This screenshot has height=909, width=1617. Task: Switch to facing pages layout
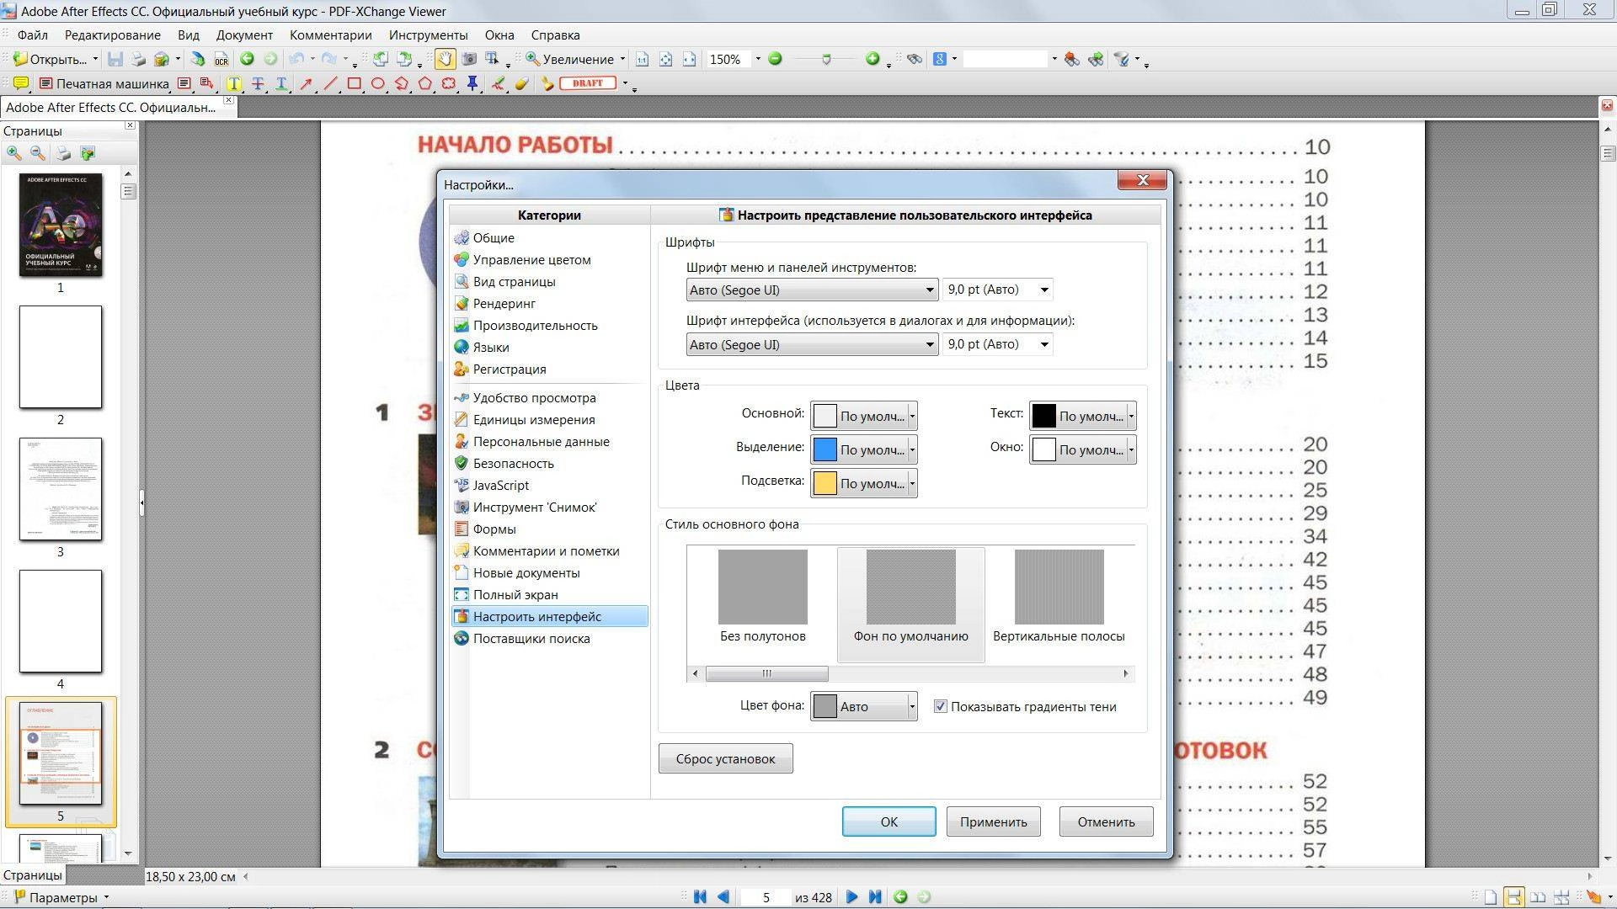pos(1538,897)
